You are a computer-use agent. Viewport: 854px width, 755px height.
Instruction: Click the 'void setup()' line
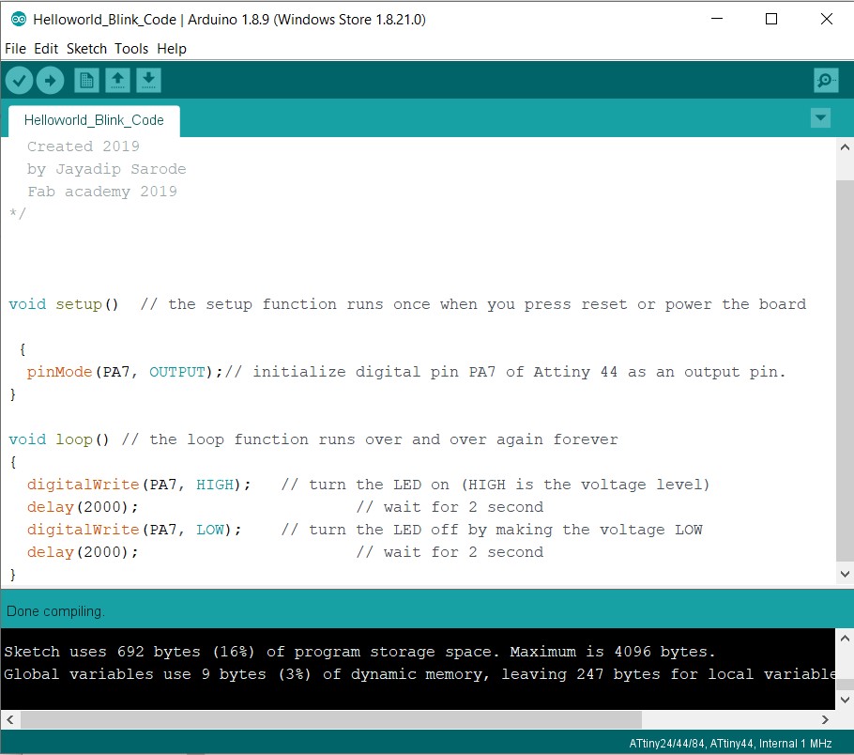click(407, 304)
